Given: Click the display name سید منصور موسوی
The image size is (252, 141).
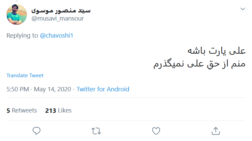Looking at the screenshot, I should pyautogui.click(x=61, y=10).
